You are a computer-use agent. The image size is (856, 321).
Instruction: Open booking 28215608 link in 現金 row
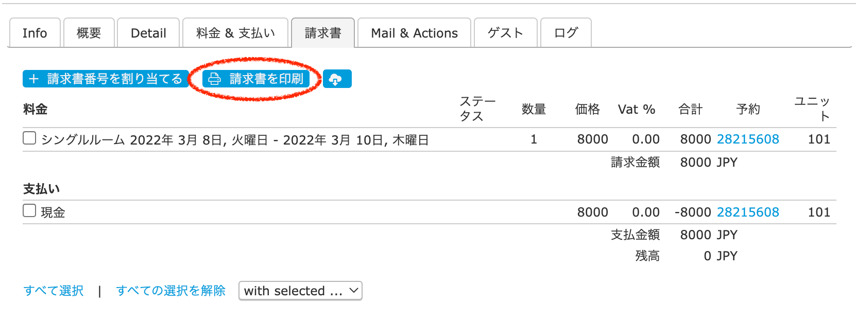click(x=747, y=212)
